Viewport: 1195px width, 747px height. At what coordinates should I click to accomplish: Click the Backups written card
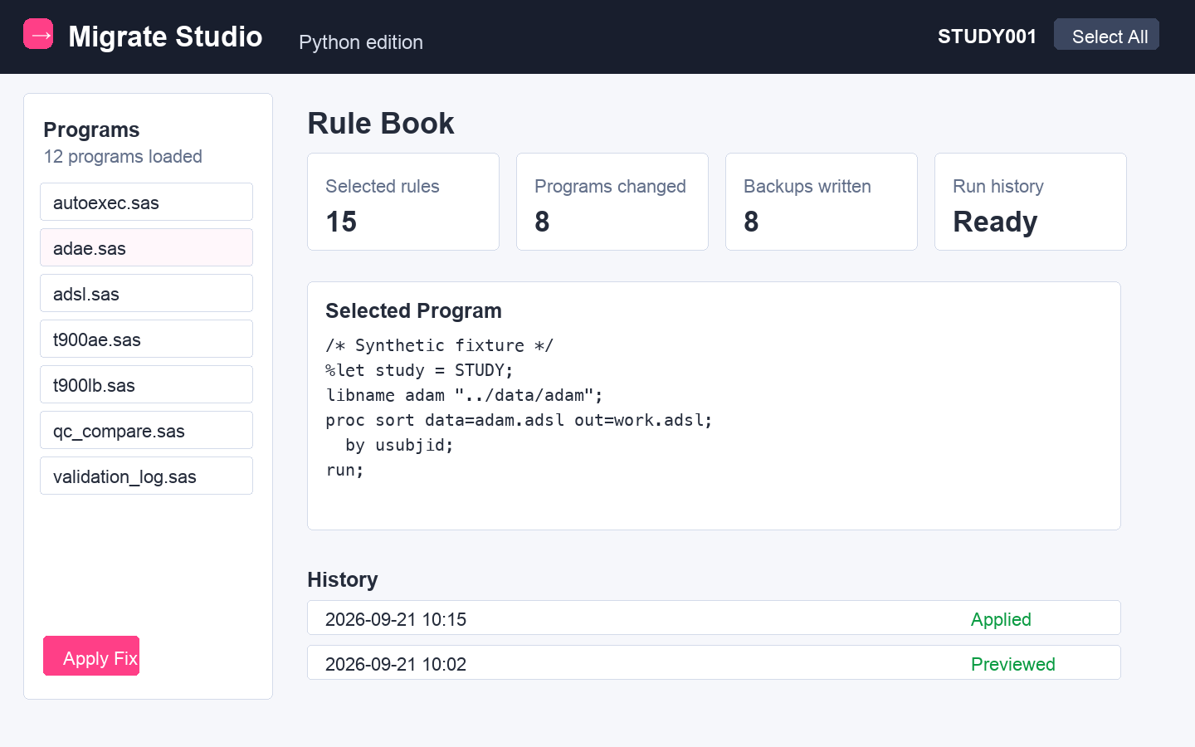pyautogui.click(x=822, y=202)
